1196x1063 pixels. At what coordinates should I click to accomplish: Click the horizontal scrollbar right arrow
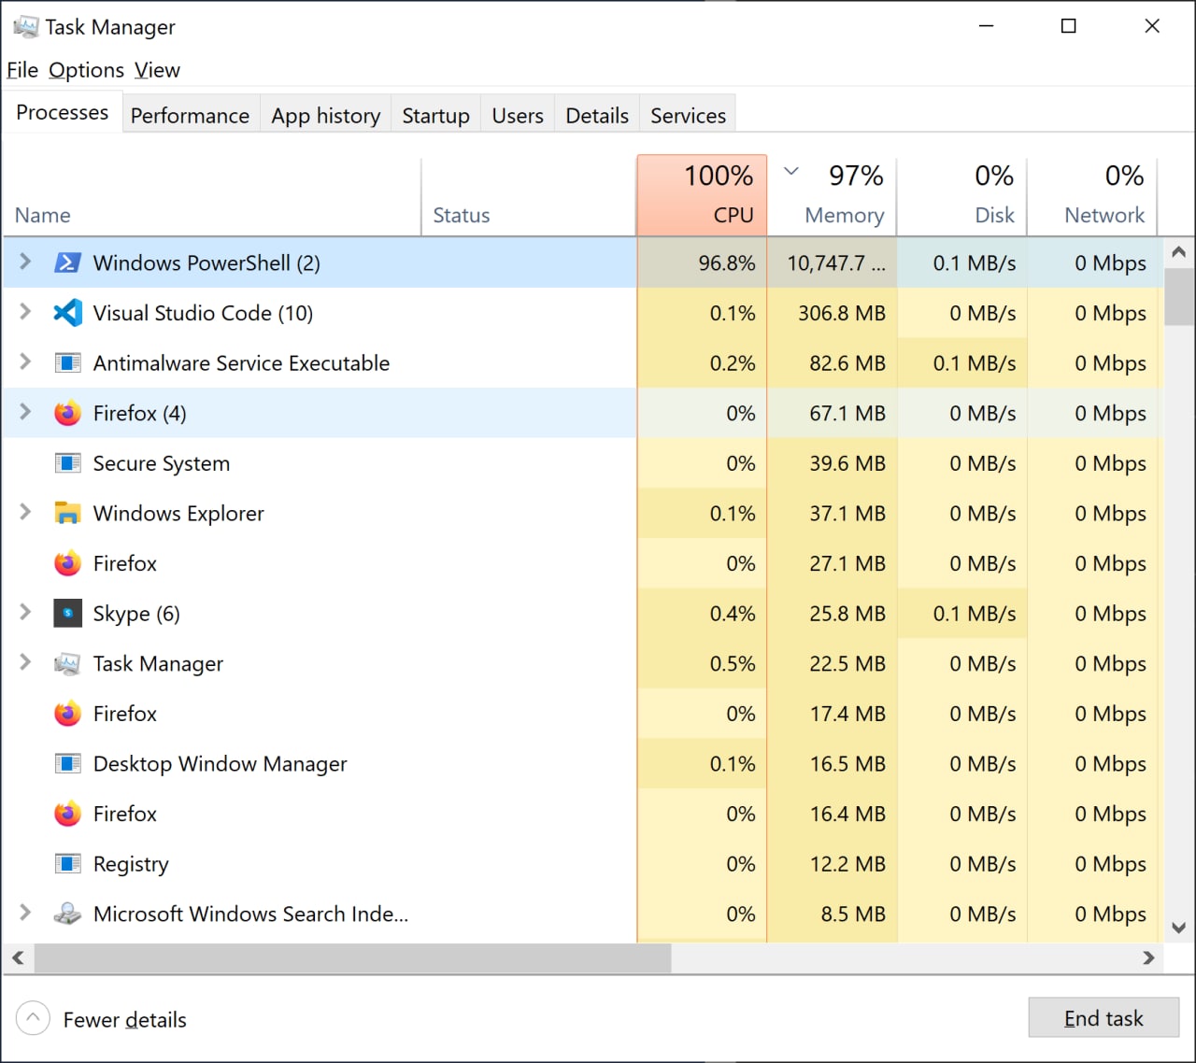coord(1148,957)
